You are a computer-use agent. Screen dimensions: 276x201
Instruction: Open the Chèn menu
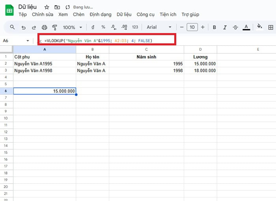click(78, 15)
